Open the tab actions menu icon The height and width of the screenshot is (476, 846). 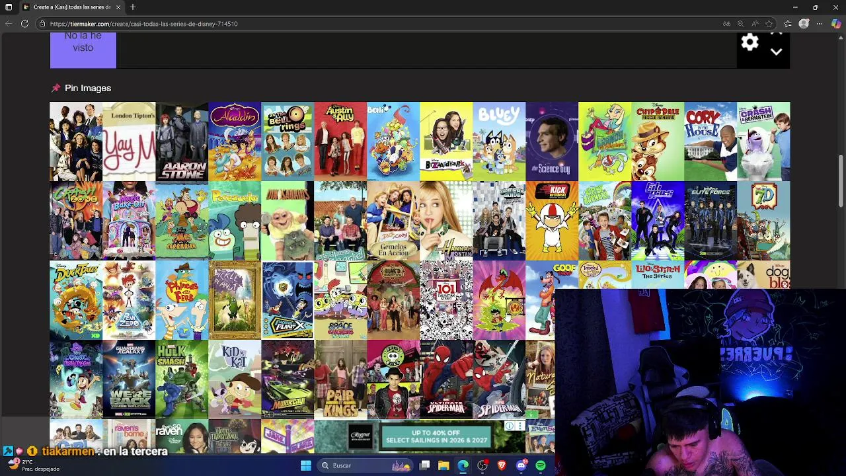pos(9,7)
